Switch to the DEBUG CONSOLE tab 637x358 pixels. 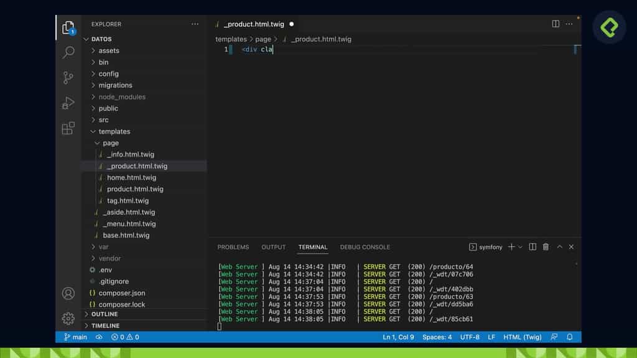pyautogui.click(x=365, y=247)
